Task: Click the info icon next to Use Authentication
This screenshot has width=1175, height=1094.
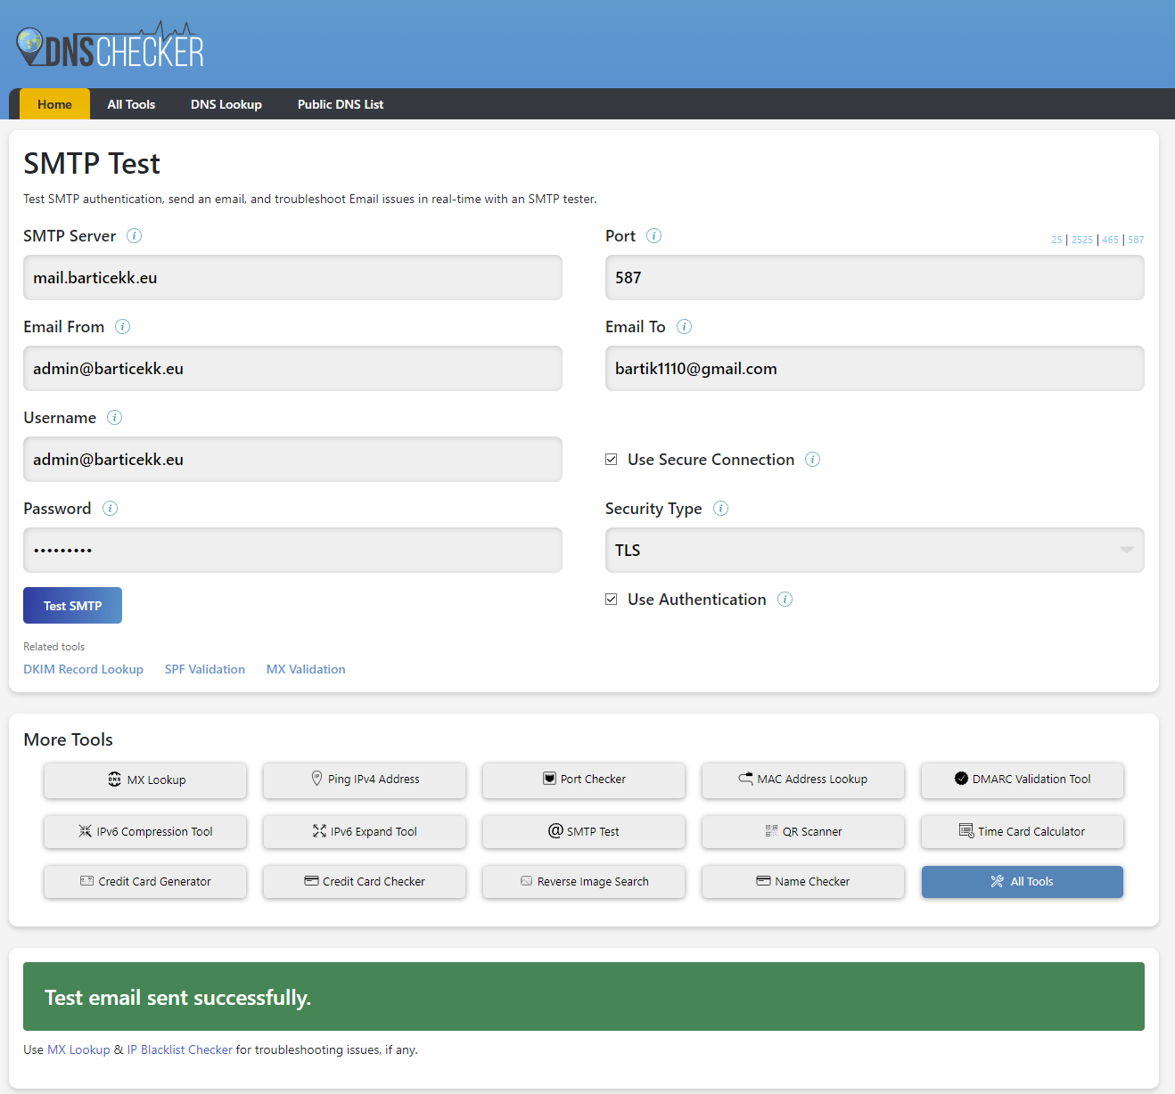Action: click(x=785, y=600)
